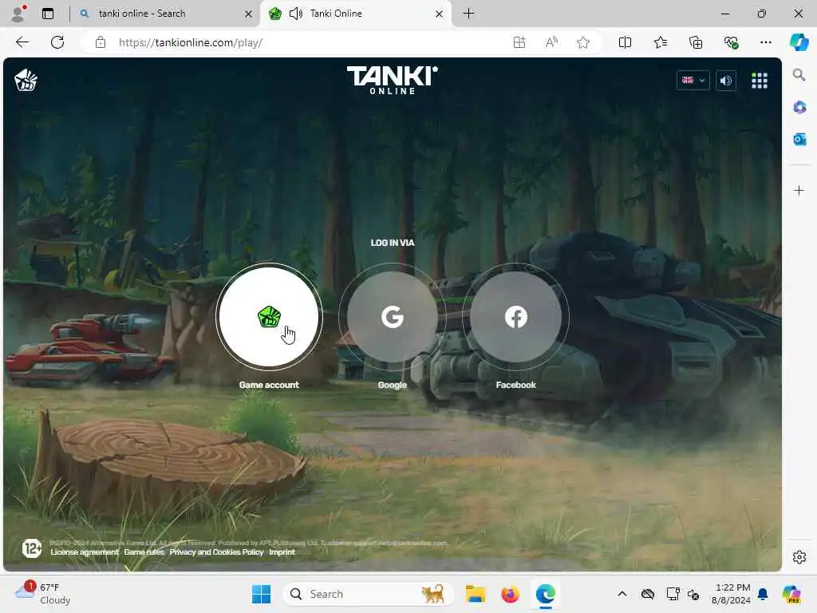Click the taskbar Search box

coord(368,594)
